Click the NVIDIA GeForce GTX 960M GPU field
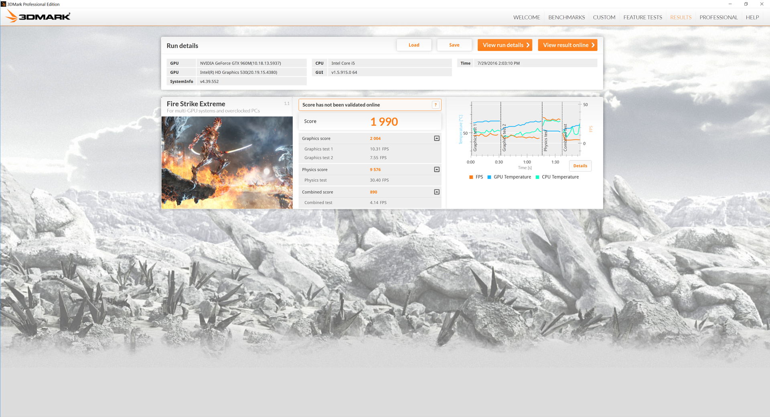Screen dimensions: 770x417 (x=251, y=63)
